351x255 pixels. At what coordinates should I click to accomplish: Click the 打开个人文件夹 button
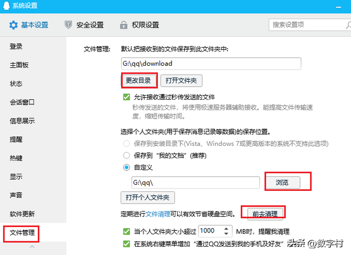pos(148,197)
